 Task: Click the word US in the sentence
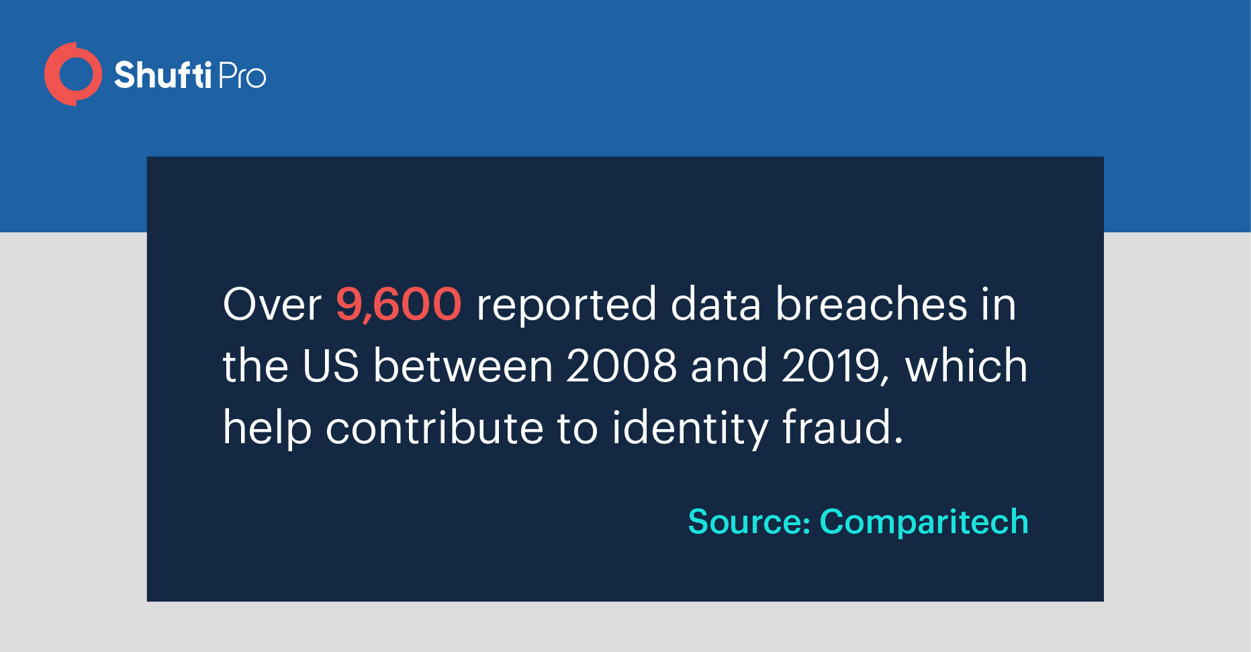330,366
